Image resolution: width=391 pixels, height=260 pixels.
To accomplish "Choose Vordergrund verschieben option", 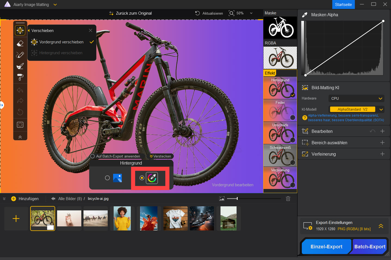I will tap(62, 42).
